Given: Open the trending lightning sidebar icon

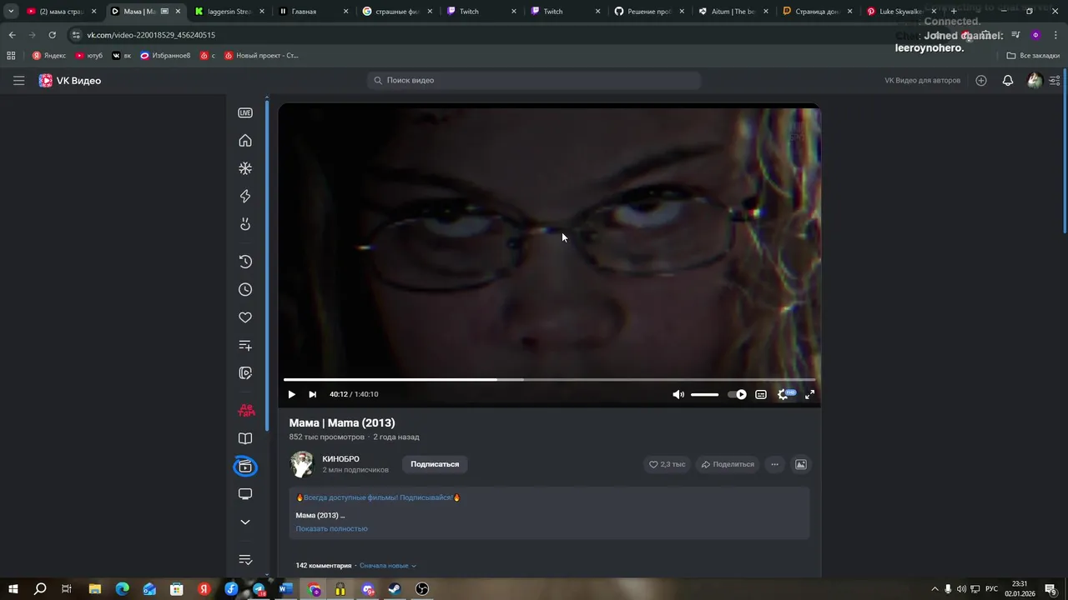Looking at the screenshot, I should [245, 196].
